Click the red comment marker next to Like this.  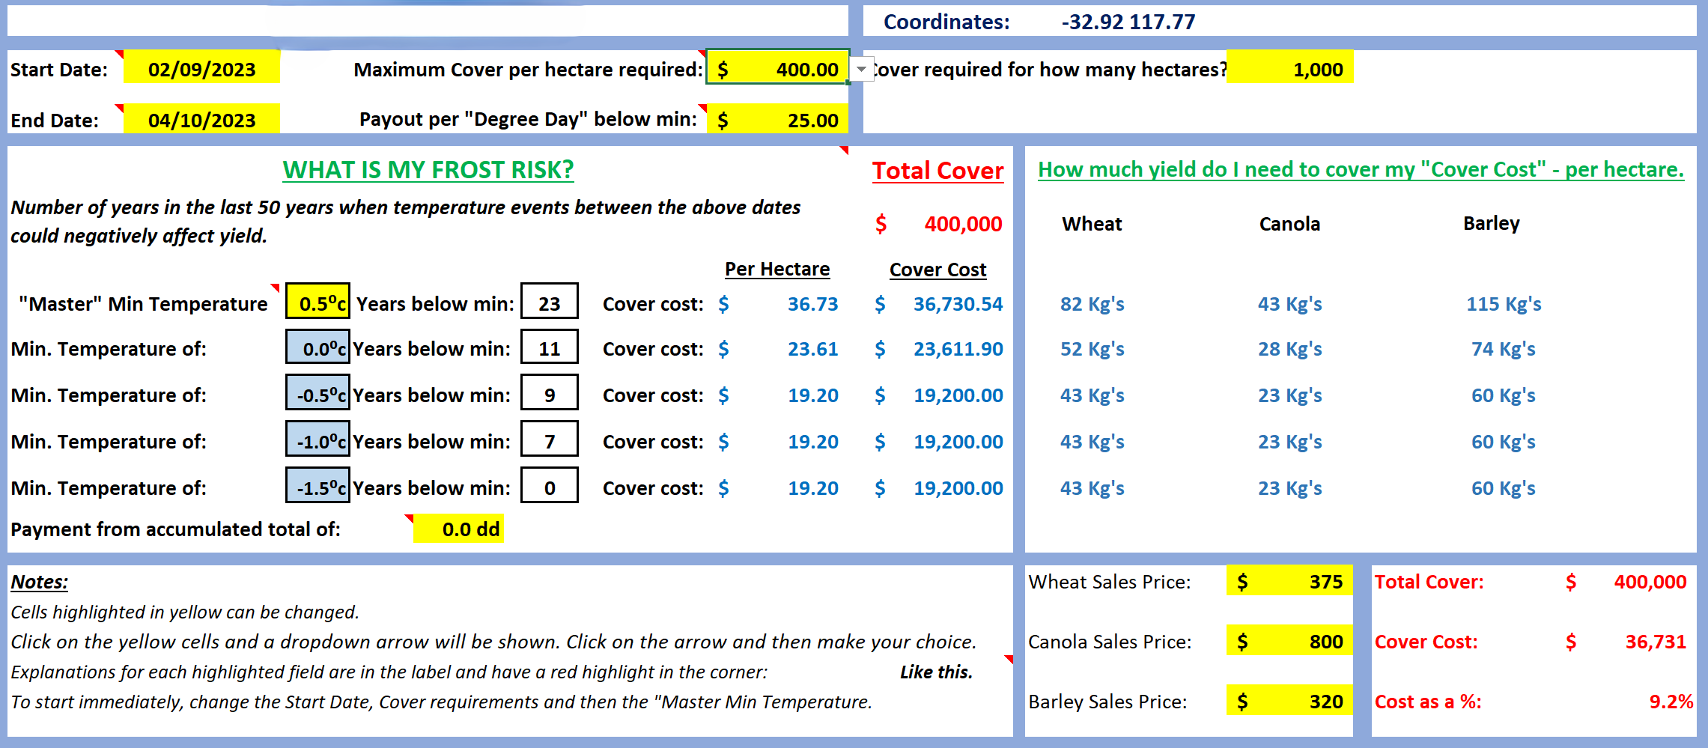1009,660
